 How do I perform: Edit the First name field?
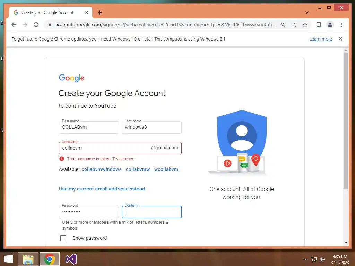[89, 127]
